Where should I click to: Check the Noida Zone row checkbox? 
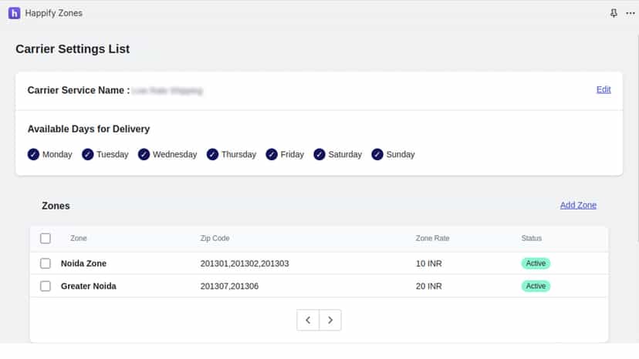pos(46,263)
